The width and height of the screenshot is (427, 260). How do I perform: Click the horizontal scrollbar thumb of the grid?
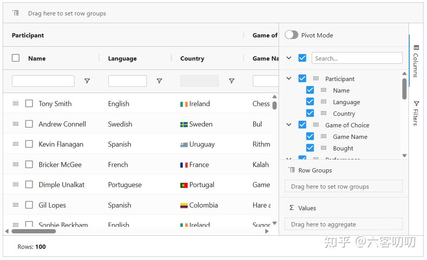[34, 231]
